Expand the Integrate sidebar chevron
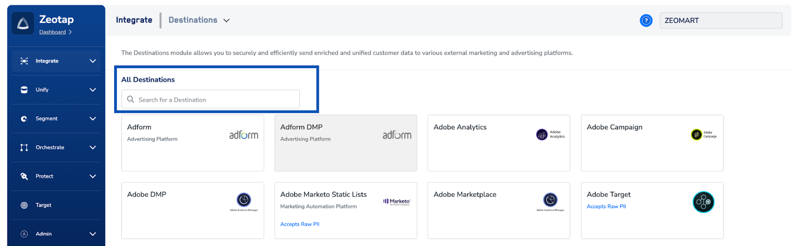798x246 pixels. (93, 61)
